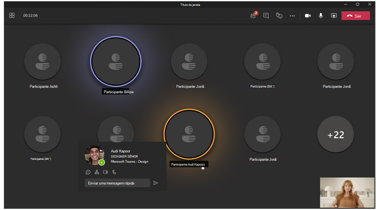Click the DESIGNER SÊNIOR job title
Image resolution: width=376 pixels, height=210 pixels.
pyautogui.click(x=124, y=156)
